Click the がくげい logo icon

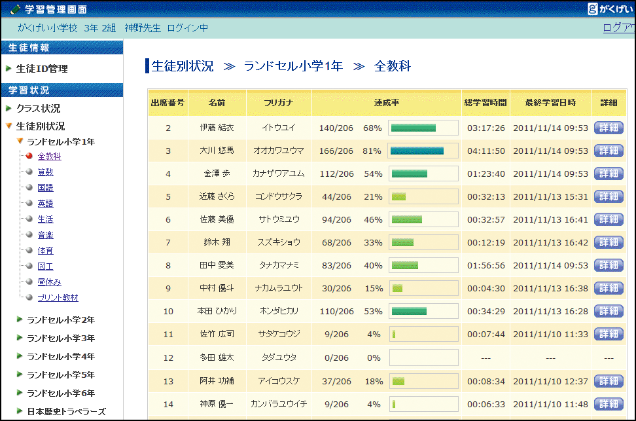coord(593,9)
